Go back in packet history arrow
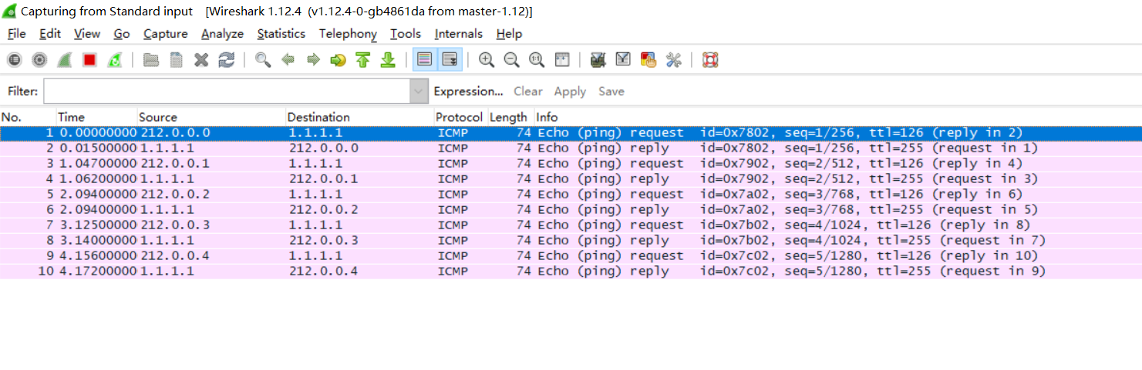The width and height of the screenshot is (1142, 370). tap(288, 60)
